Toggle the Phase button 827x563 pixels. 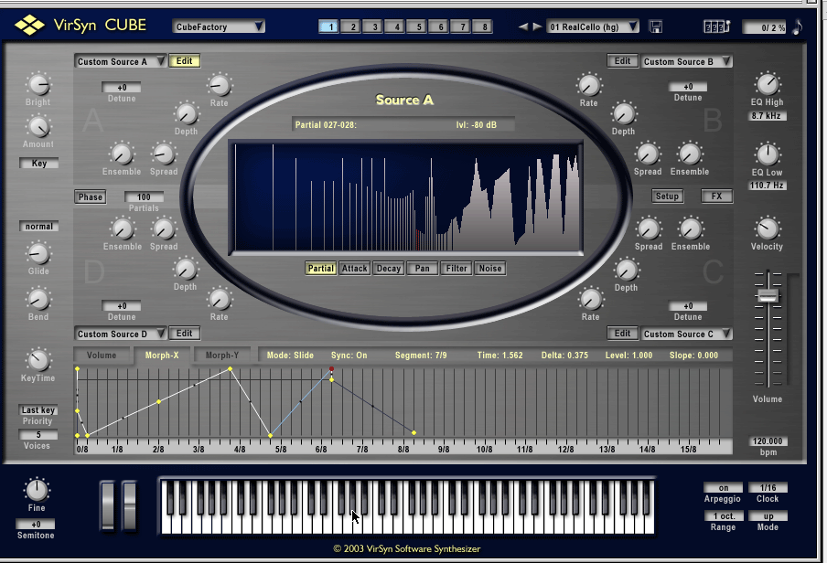[x=90, y=197]
